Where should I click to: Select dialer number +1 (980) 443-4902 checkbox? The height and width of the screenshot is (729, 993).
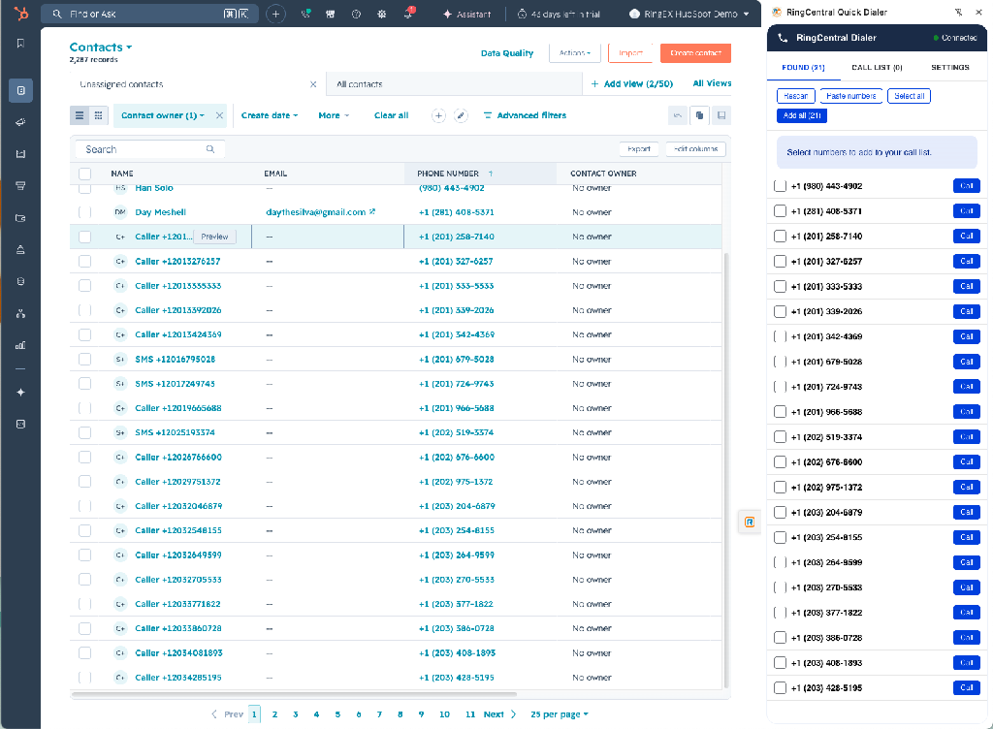tap(781, 186)
